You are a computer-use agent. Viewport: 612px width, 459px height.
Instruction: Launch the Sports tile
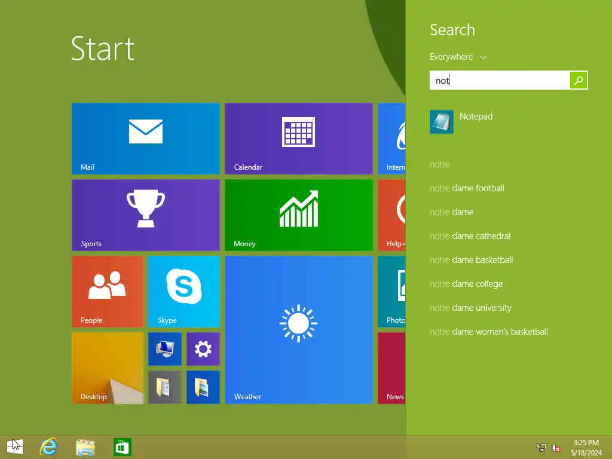pyautogui.click(x=146, y=215)
